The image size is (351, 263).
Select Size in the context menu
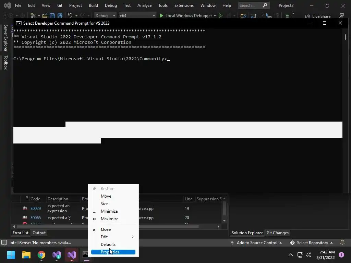coord(104,204)
